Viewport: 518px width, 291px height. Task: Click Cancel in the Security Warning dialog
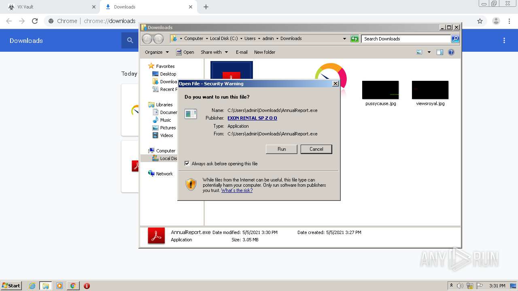pos(316,149)
